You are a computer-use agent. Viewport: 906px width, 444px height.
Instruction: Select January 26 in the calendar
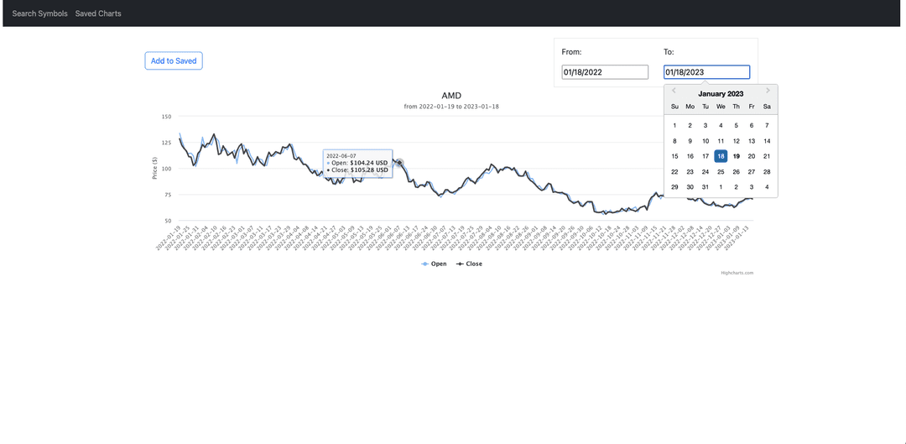[x=737, y=172]
